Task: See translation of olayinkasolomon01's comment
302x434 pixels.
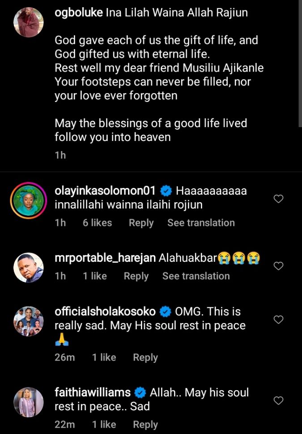Action: 201,223
